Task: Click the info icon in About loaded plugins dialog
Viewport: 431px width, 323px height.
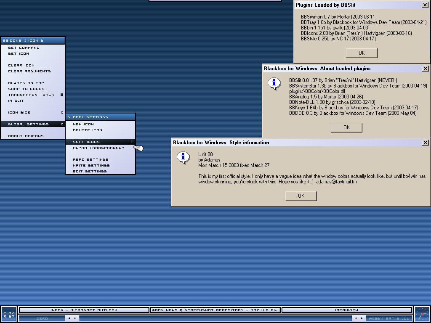Action: pos(274,84)
